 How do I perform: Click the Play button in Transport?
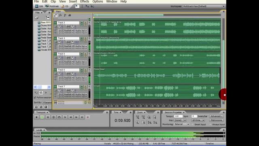point(42,117)
